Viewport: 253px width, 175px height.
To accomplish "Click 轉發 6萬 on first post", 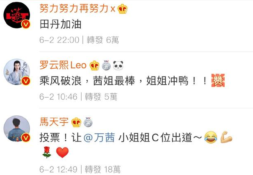I will click(x=103, y=40).
